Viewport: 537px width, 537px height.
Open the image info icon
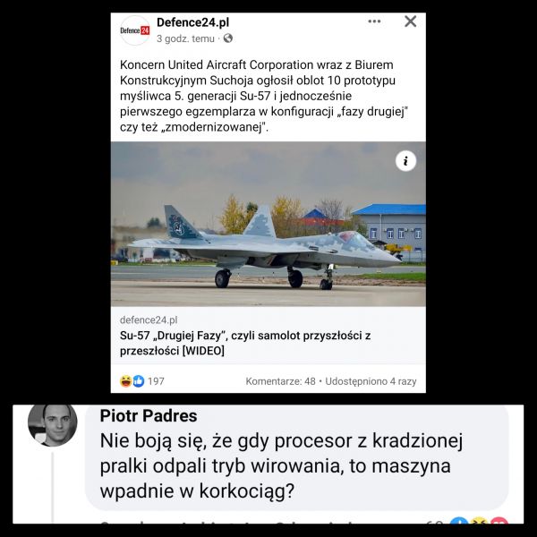pyautogui.click(x=405, y=161)
